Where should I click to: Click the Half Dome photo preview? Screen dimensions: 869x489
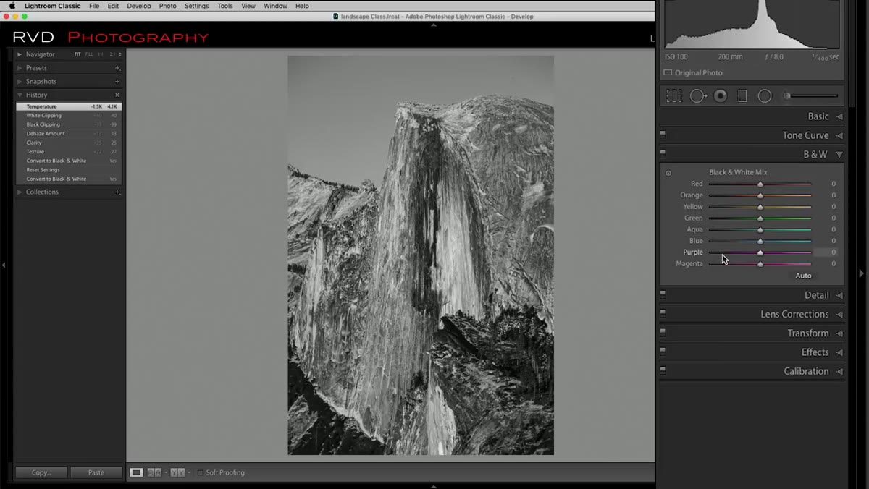421,255
